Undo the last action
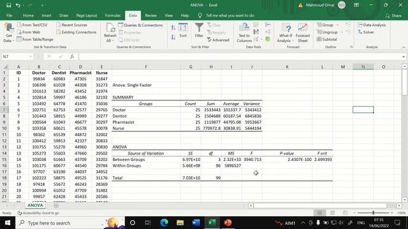Image resolution: width=408 pixels, height=229 pixels. [x=18, y=5]
